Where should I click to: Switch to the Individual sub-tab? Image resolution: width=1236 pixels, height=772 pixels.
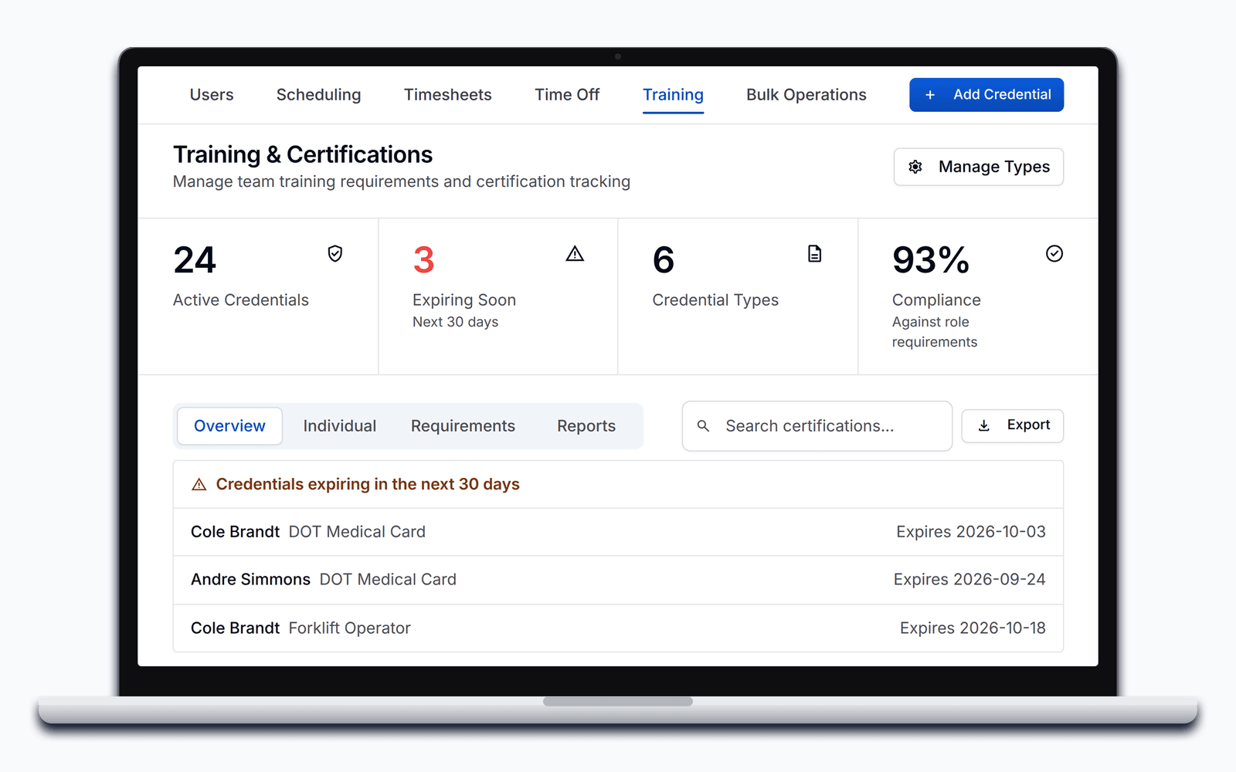pyautogui.click(x=340, y=426)
